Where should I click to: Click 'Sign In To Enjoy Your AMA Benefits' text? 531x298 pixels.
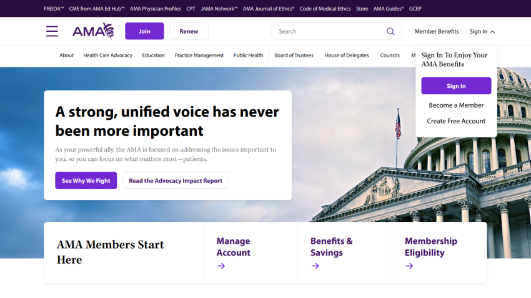(454, 60)
